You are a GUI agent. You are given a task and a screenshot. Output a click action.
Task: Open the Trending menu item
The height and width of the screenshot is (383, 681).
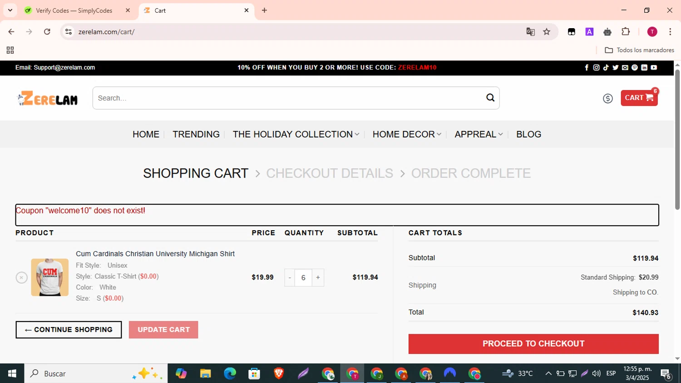[196, 134]
